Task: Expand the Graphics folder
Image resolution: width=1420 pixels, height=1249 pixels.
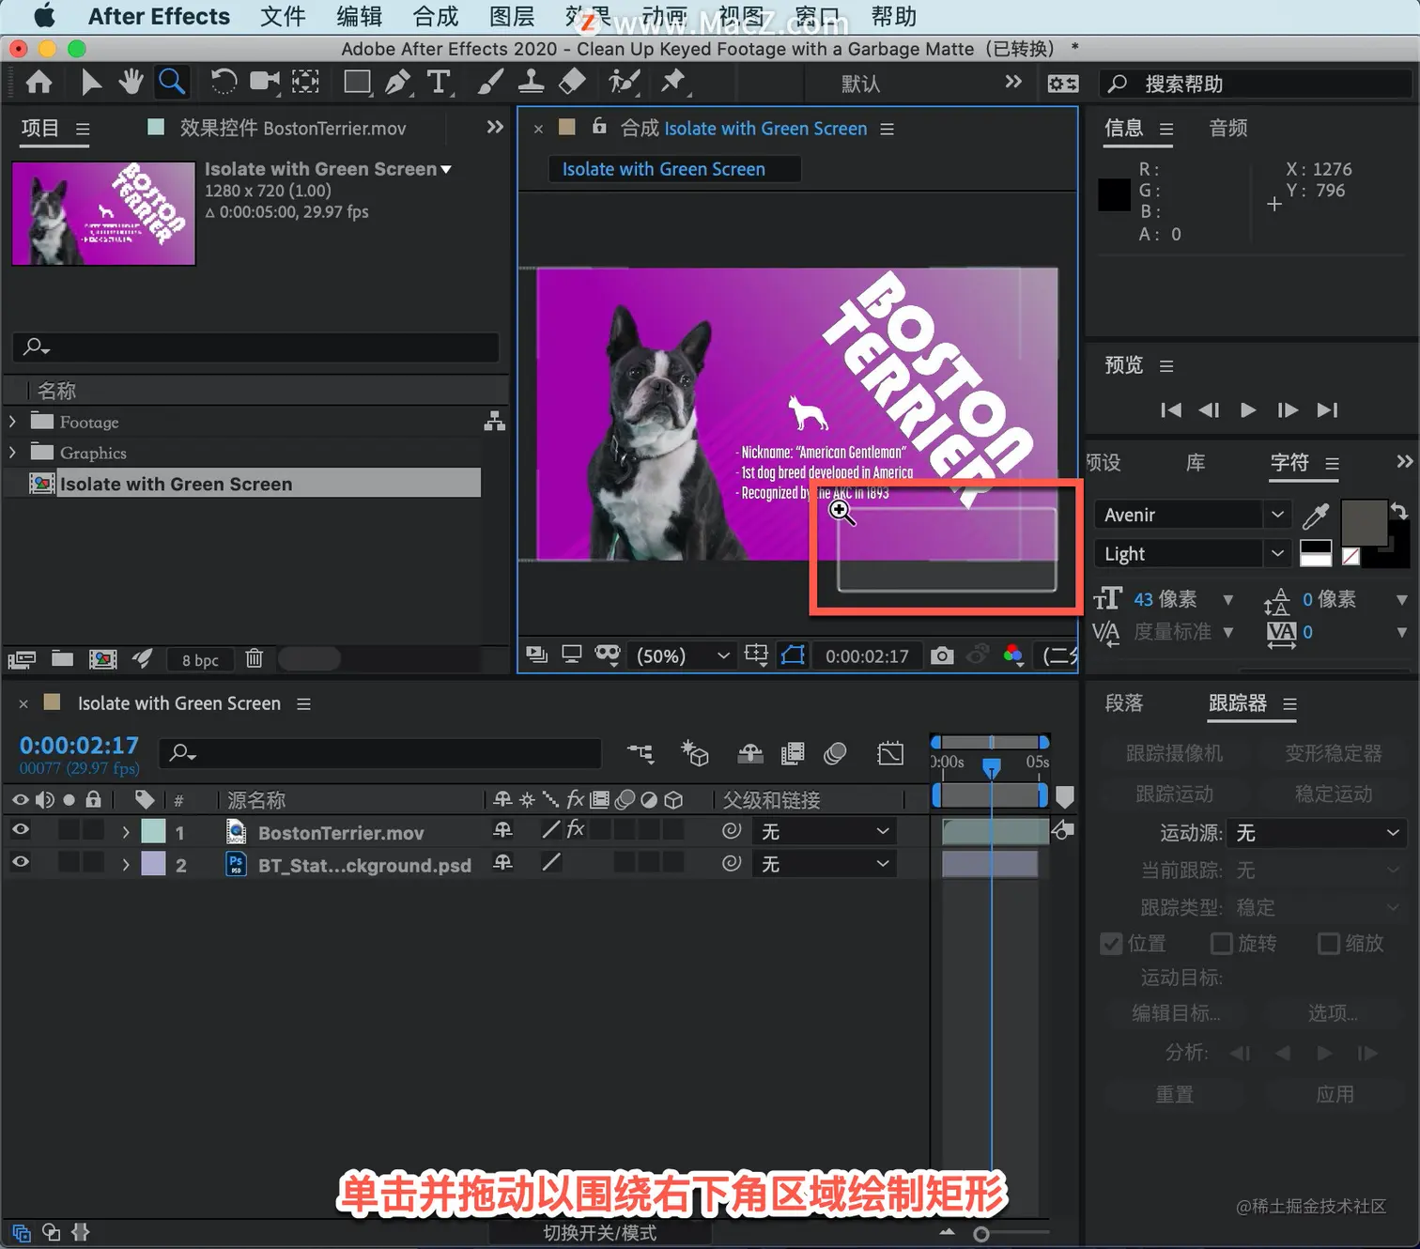Action: click(12, 453)
